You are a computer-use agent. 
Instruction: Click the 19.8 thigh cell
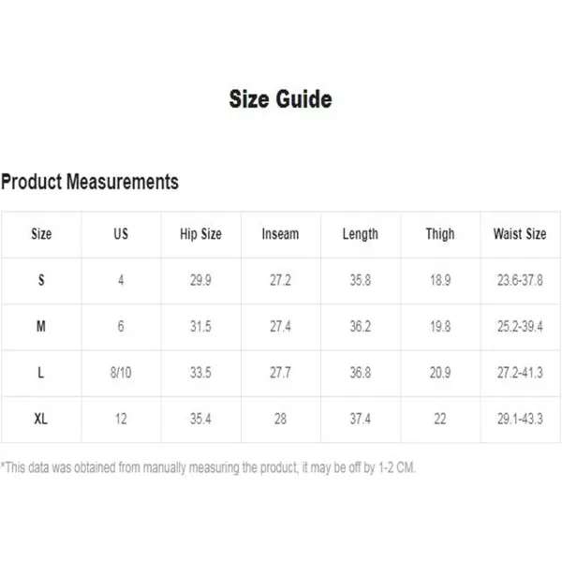[440, 327]
